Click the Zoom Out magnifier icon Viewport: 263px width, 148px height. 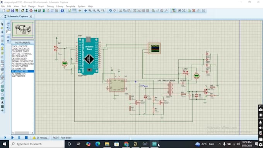pyautogui.click(x=94, y=11)
